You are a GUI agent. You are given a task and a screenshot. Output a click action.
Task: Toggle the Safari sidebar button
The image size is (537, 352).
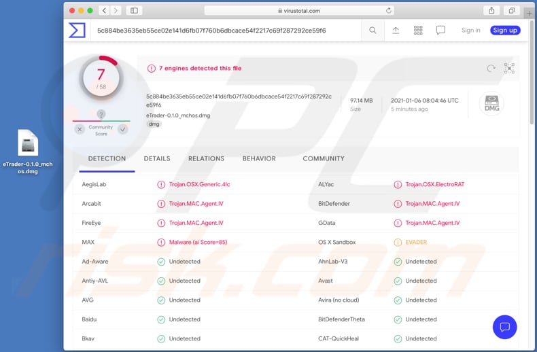[135, 11]
